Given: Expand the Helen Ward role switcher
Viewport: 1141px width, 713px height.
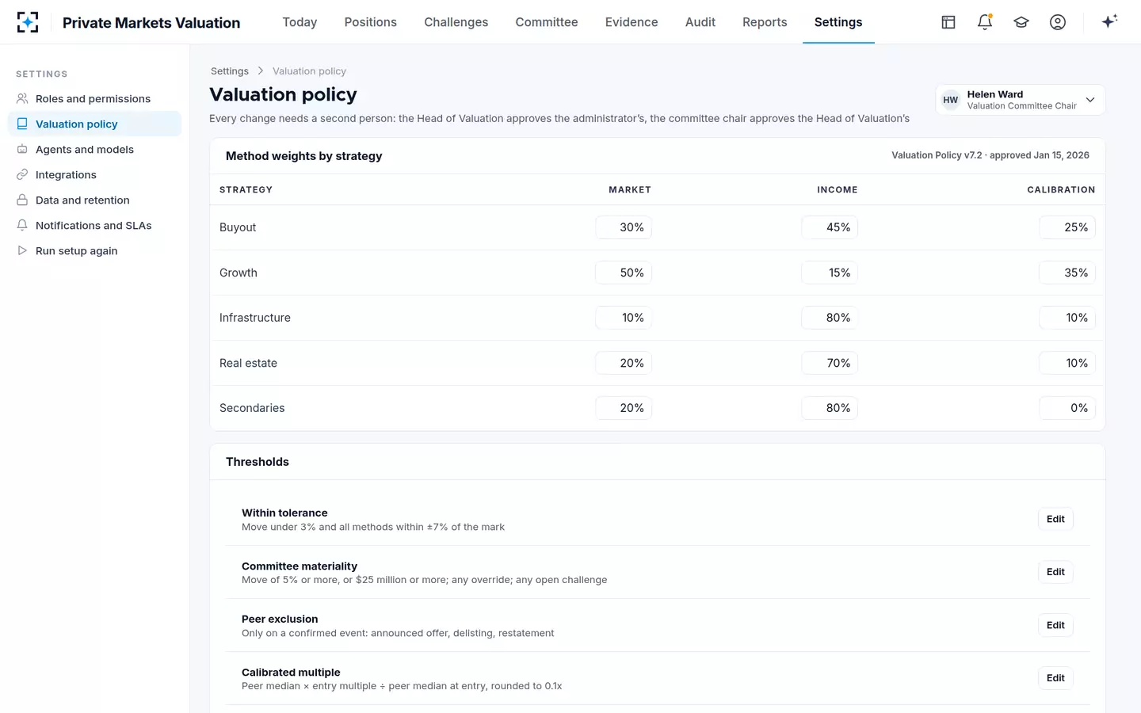Looking at the screenshot, I should pyautogui.click(x=1021, y=100).
